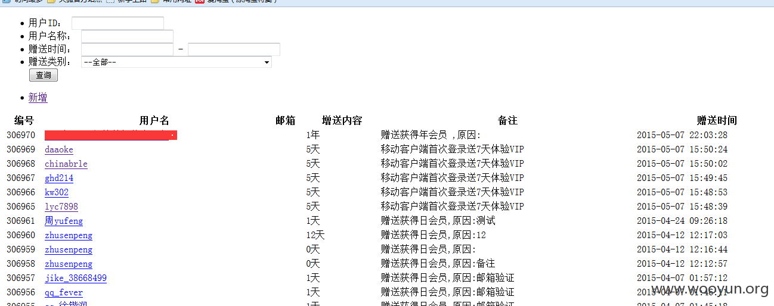This screenshot has height=306, width=774.
Task: Open user link chinabrle
Action: (66, 164)
